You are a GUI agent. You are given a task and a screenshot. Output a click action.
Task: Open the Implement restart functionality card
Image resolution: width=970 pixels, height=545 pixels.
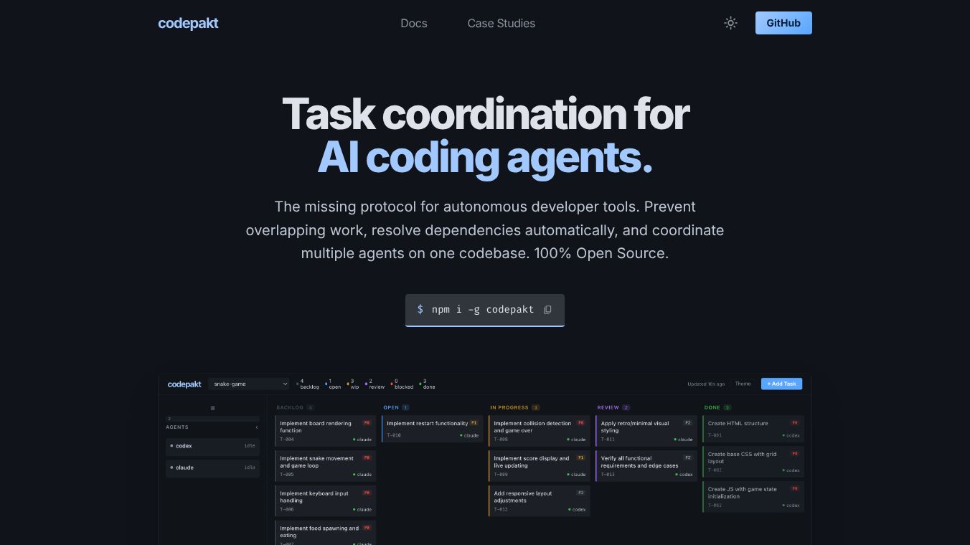coord(433,429)
